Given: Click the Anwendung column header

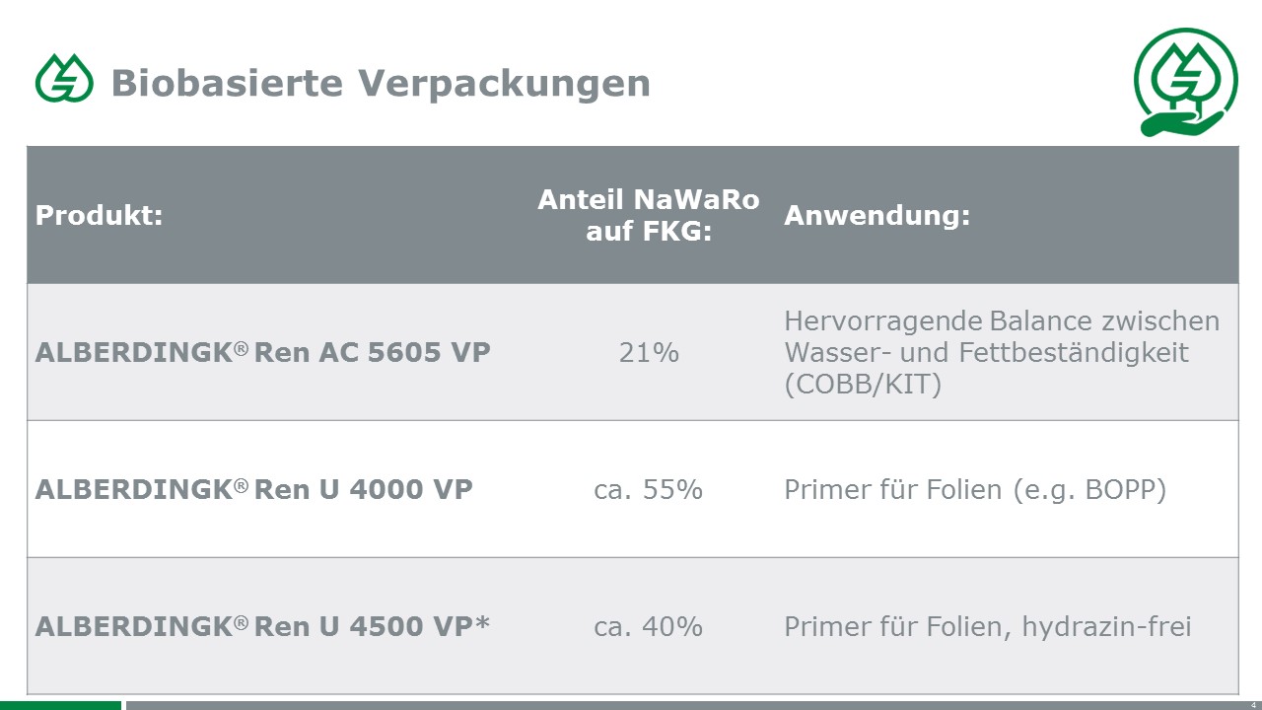Looking at the screenshot, I should (876, 215).
